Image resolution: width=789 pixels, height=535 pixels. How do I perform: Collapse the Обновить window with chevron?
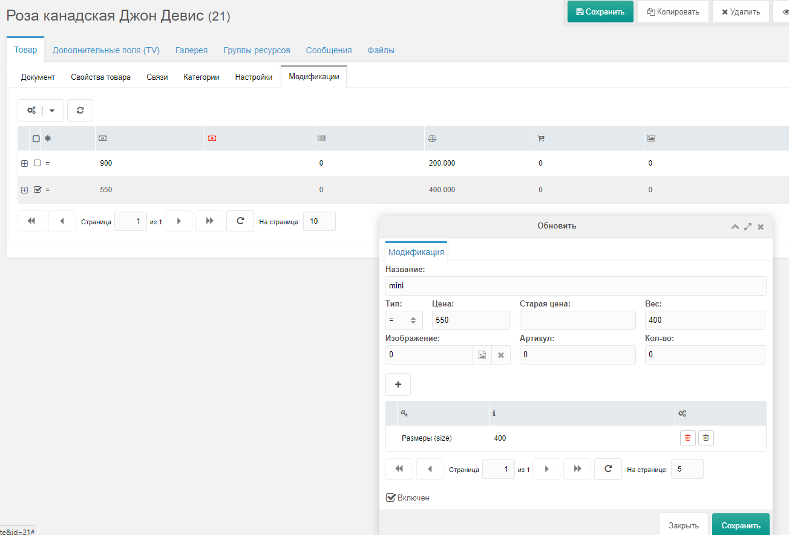pyautogui.click(x=735, y=227)
